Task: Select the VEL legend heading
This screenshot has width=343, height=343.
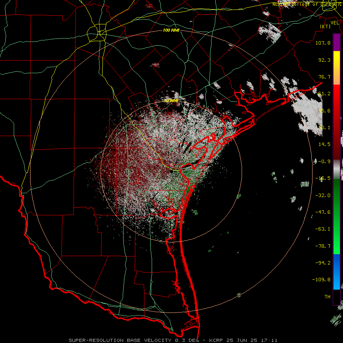Action: (335, 23)
